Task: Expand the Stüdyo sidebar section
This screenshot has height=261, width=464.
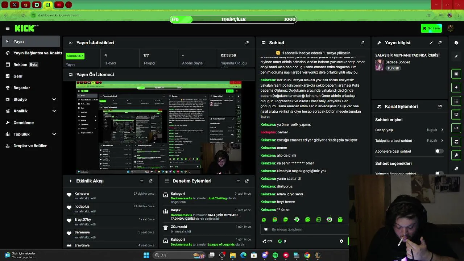Action: coord(54,99)
